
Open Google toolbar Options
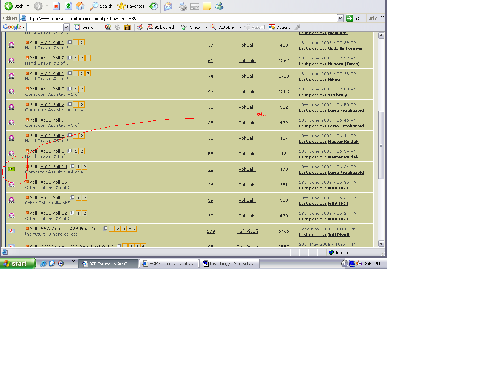pyautogui.click(x=280, y=27)
